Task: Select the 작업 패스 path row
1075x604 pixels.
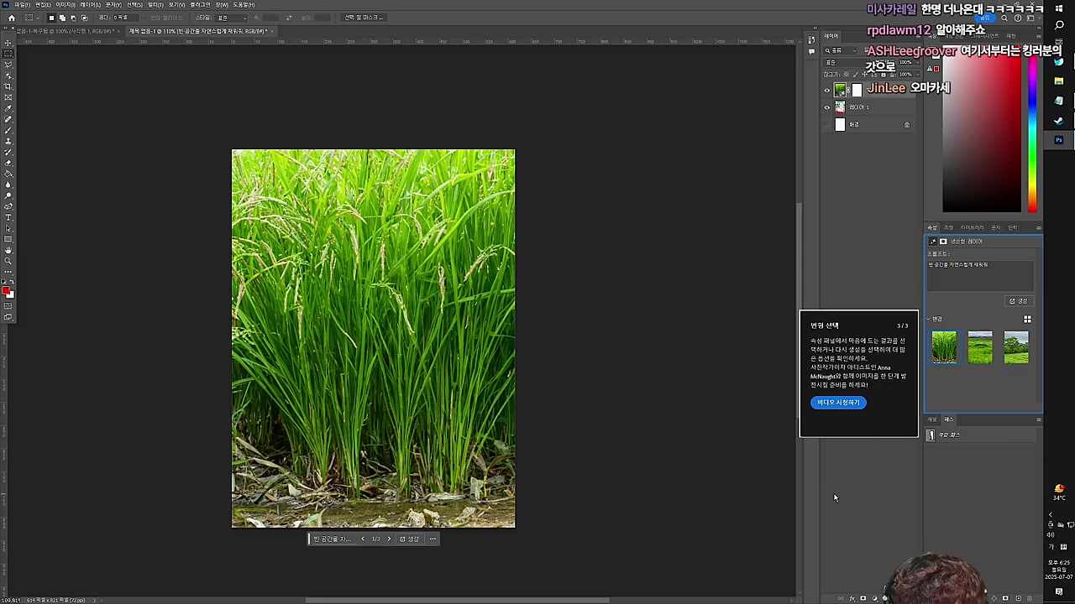Action: tap(982, 435)
